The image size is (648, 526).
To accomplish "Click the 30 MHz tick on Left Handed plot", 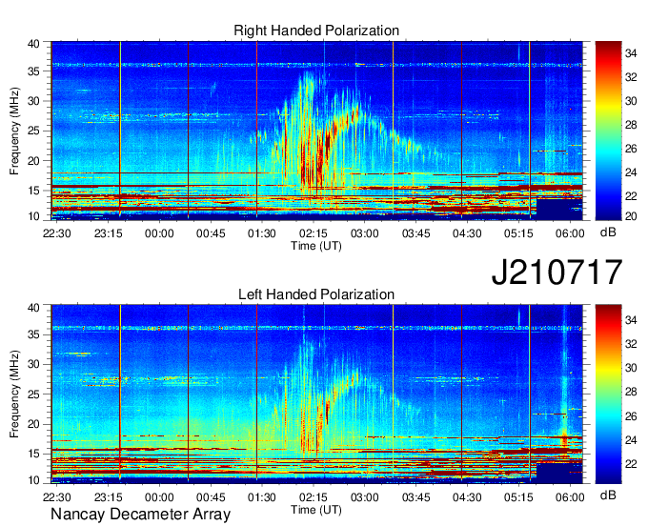I will (x=33, y=364).
